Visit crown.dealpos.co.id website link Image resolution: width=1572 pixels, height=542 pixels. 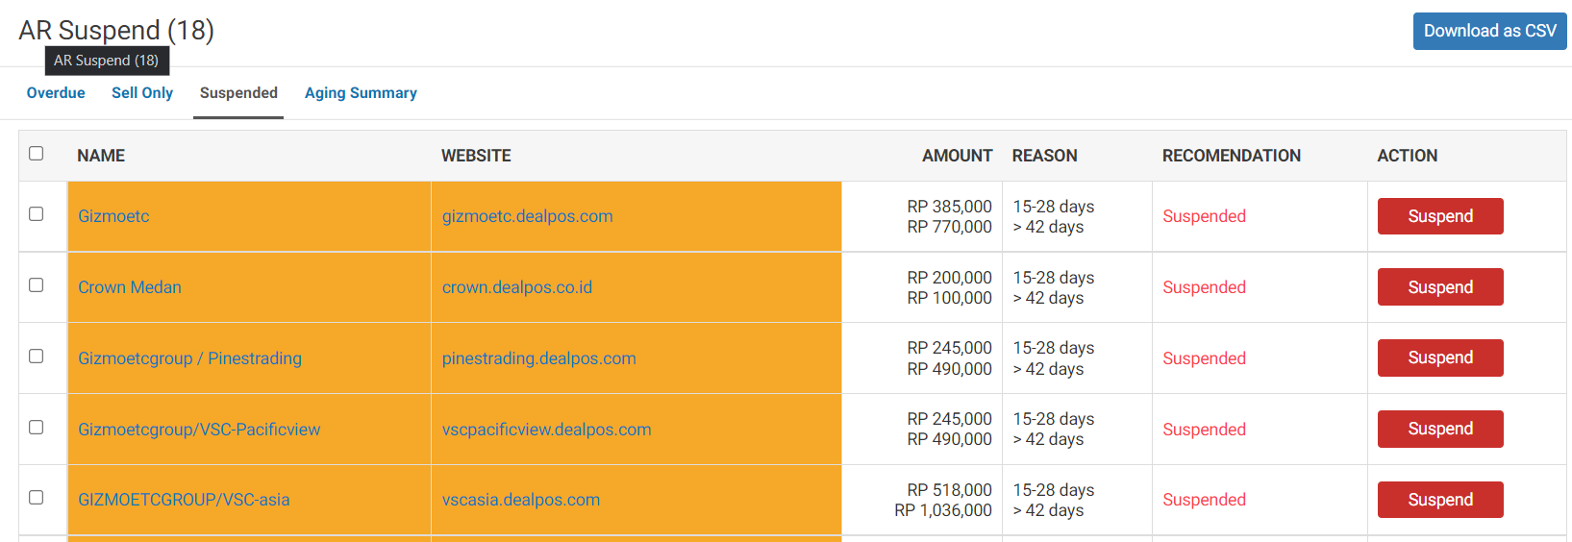tap(517, 287)
